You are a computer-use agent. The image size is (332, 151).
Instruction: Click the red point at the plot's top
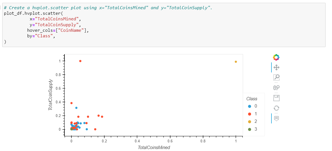(80, 61)
